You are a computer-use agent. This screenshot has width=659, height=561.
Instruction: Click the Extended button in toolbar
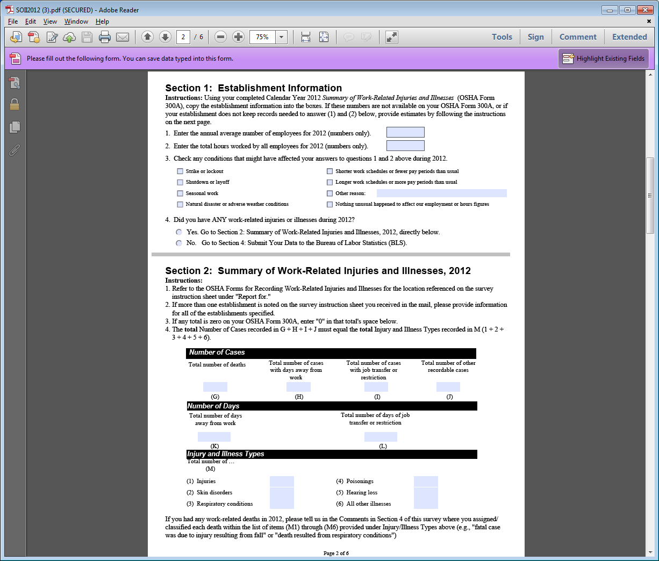(x=629, y=37)
